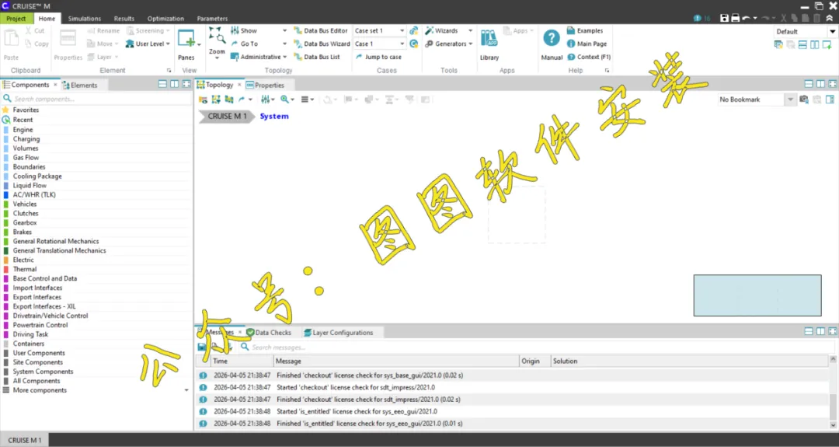Viewport: 839px width, 447px height.
Task: Collapse the ribbon with double-chevron icon
Action: coord(830,18)
